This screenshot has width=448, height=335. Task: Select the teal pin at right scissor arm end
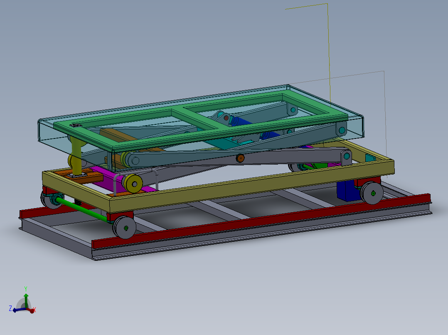pyautogui.click(x=347, y=156)
